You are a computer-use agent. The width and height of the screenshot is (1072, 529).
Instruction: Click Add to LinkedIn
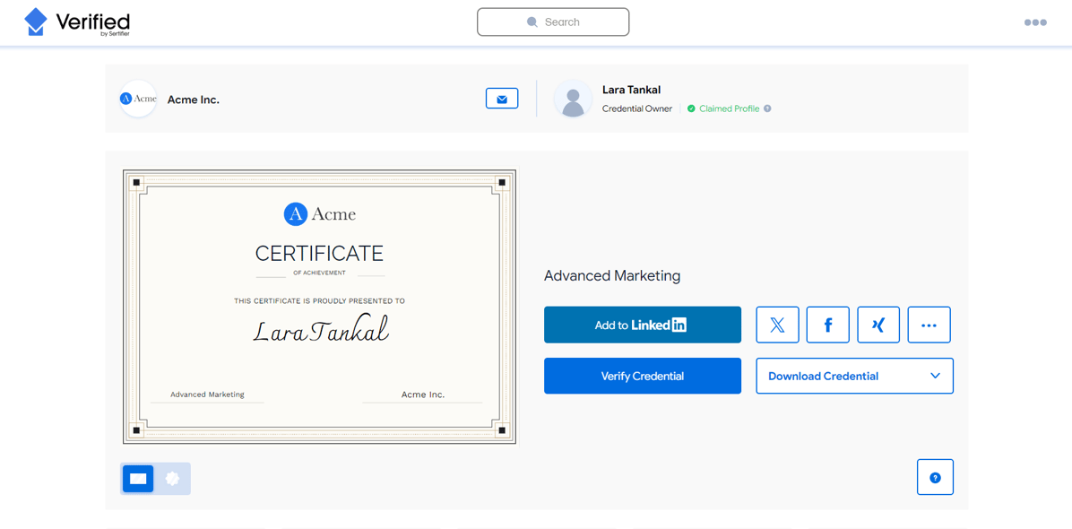[642, 325]
